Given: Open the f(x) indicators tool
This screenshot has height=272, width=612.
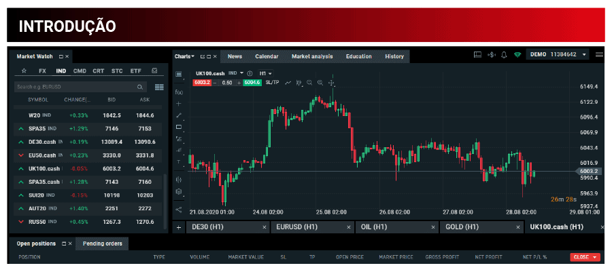Looking at the screenshot, I should pos(180,92).
